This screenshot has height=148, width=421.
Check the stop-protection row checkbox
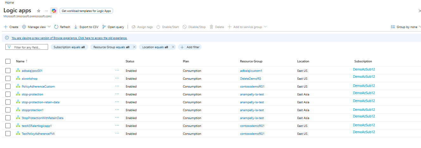pos(8,94)
